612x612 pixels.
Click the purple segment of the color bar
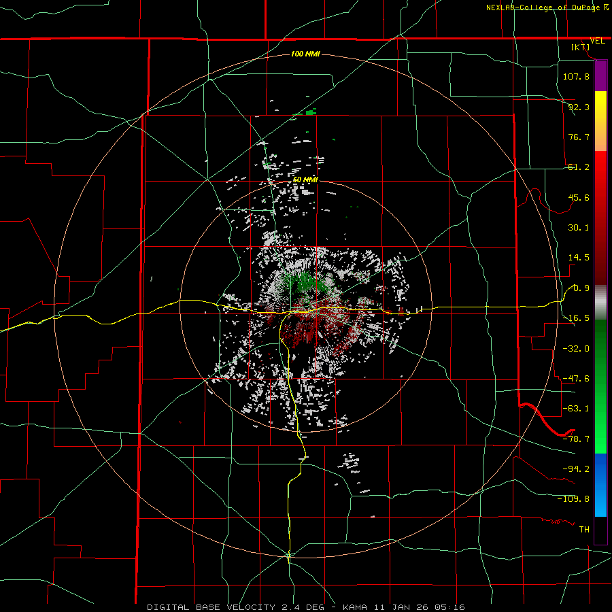coord(600,76)
